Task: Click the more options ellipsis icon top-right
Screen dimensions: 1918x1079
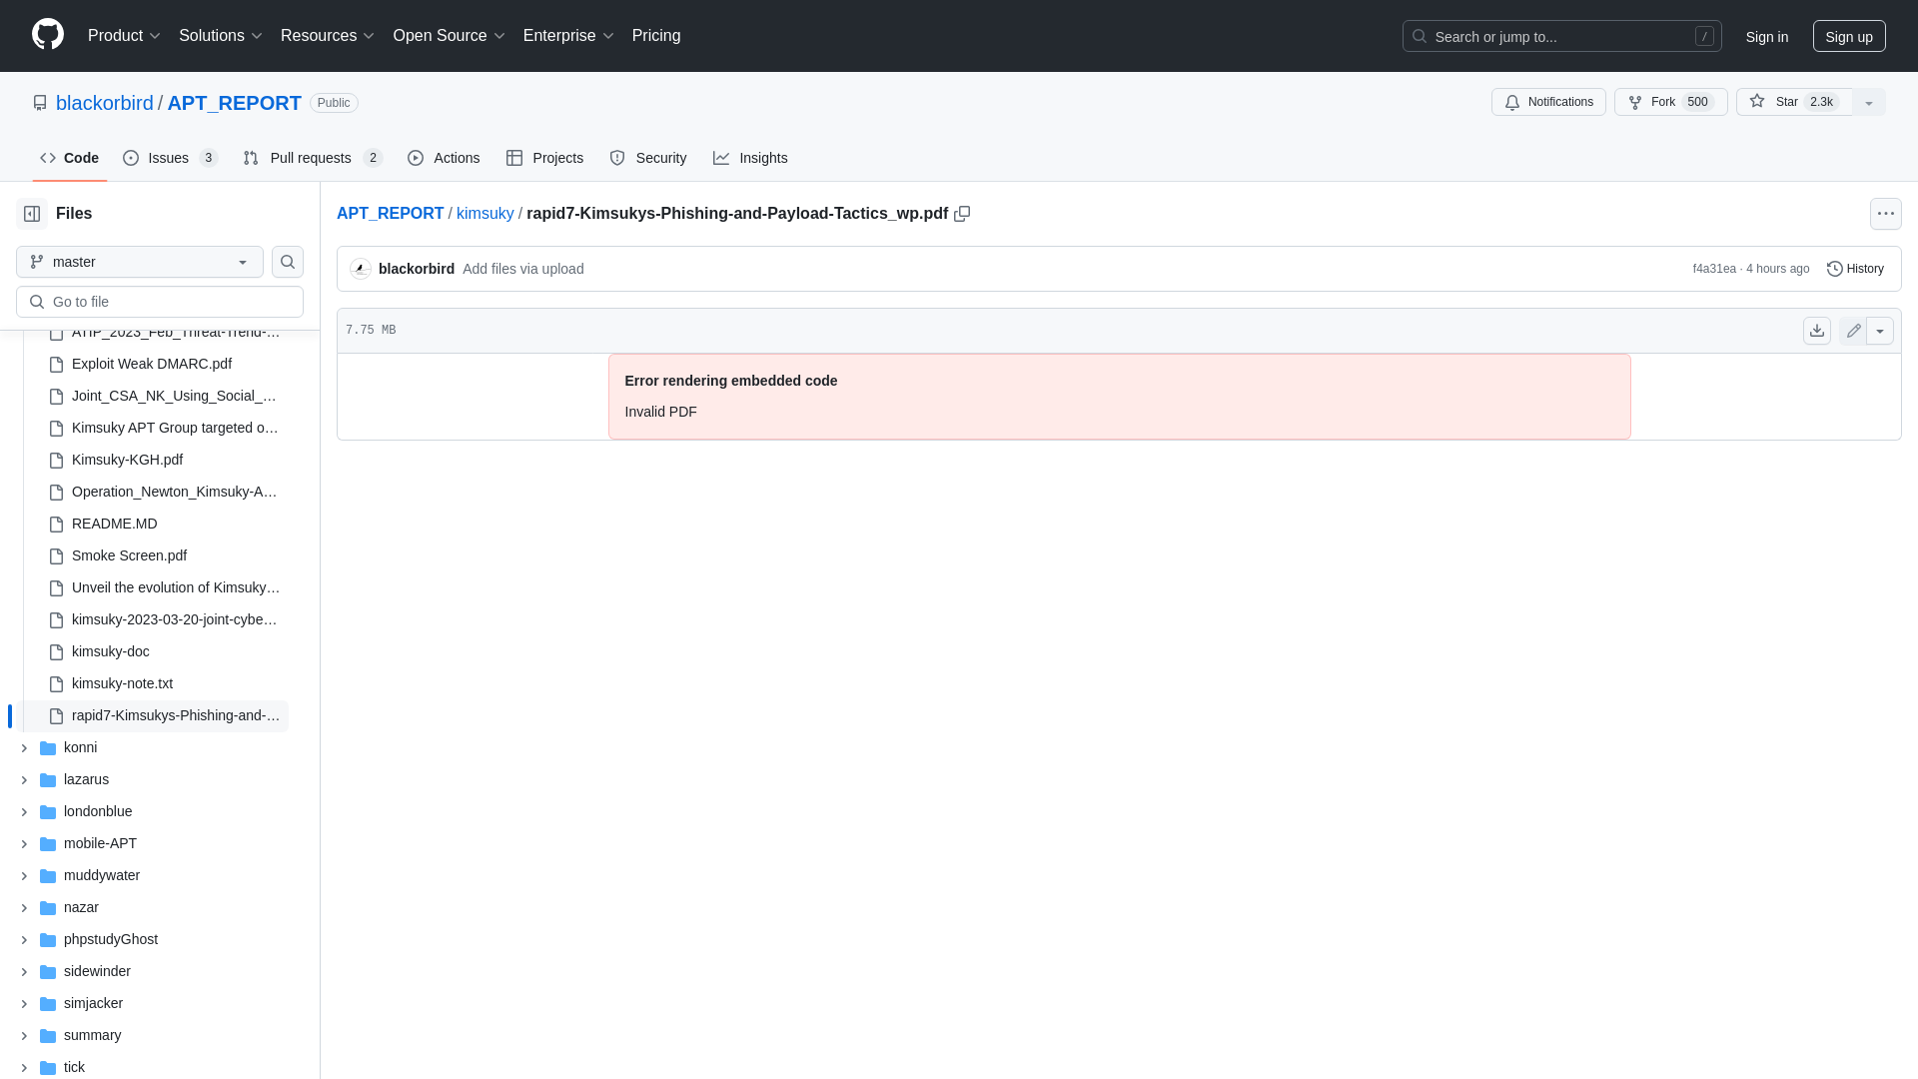Action: point(1886,214)
